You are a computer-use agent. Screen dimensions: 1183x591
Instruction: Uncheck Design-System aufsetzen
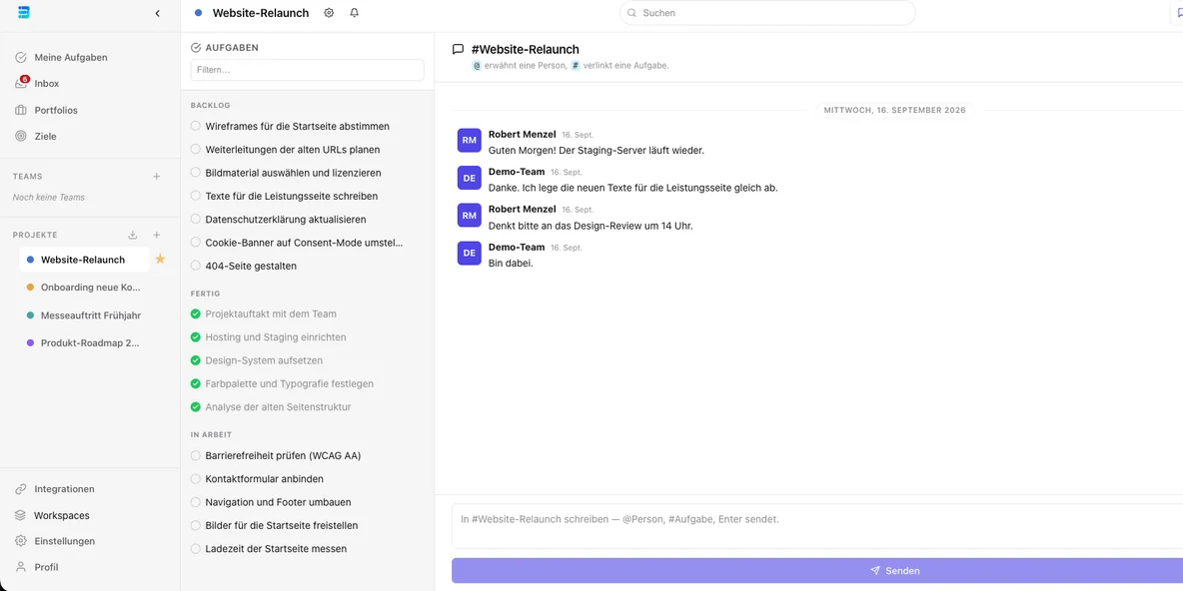click(x=196, y=360)
